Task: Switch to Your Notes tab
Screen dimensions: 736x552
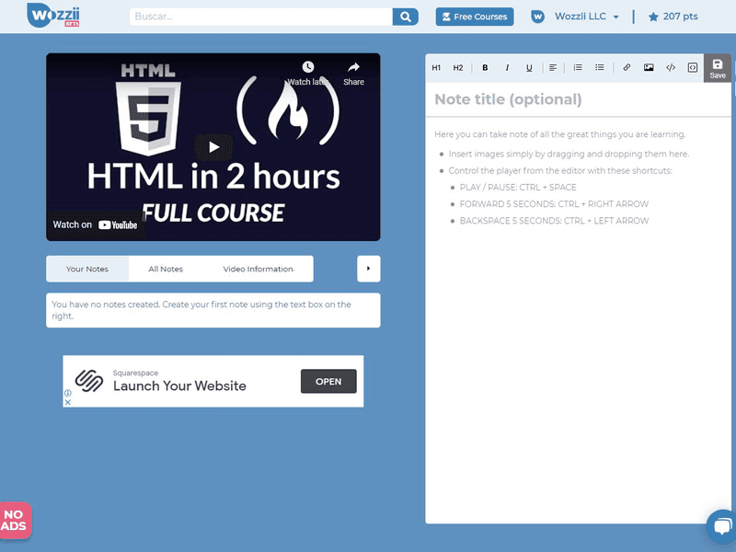Action: pos(87,269)
